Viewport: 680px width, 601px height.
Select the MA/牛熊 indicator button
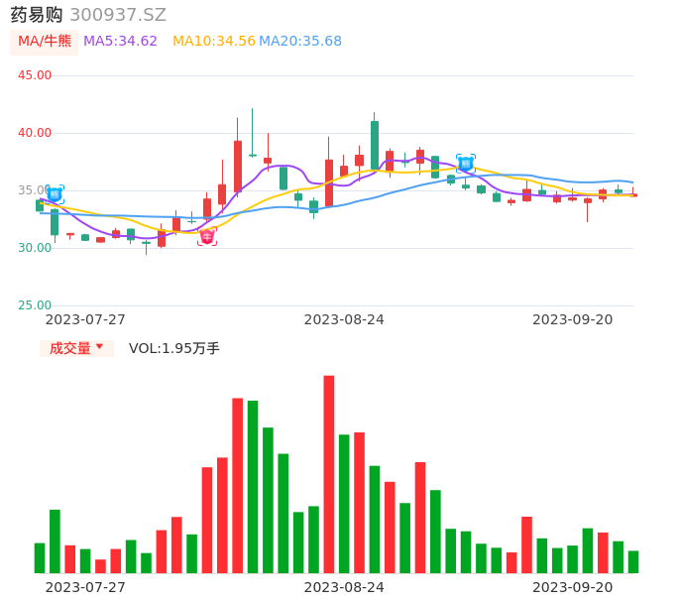click(44, 42)
